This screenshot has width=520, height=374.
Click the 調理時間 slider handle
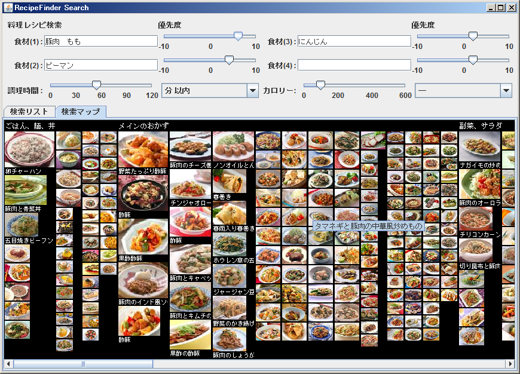[x=96, y=85]
